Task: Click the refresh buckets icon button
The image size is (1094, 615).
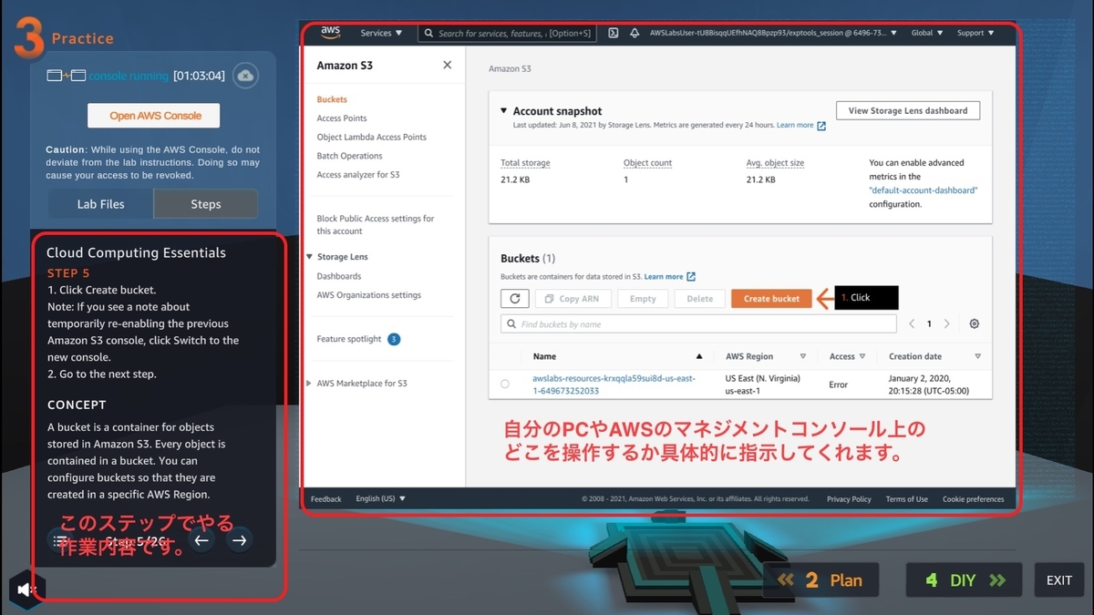Action: point(514,298)
